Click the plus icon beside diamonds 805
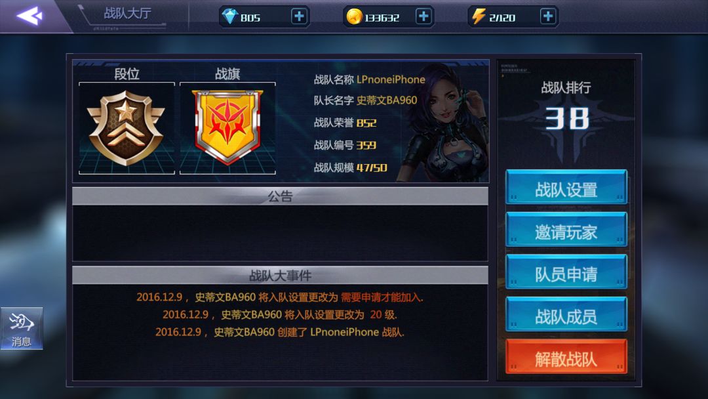 pyautogui.click(x=299, y=16)
